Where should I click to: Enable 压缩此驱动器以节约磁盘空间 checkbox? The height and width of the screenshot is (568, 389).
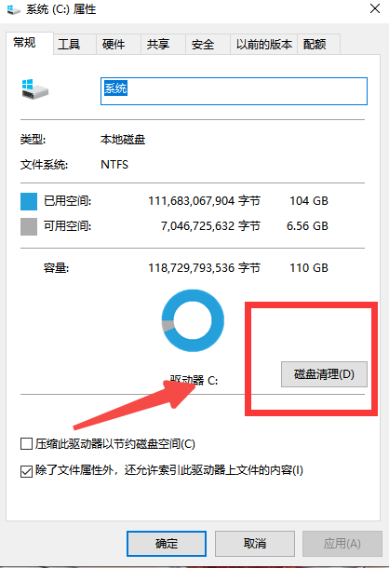pyautogui.click(x=26, y=444)
